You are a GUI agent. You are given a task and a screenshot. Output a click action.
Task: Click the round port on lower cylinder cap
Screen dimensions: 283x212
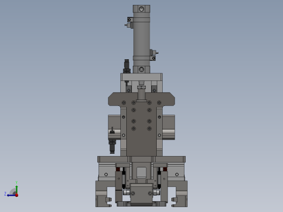coord(141,69)
